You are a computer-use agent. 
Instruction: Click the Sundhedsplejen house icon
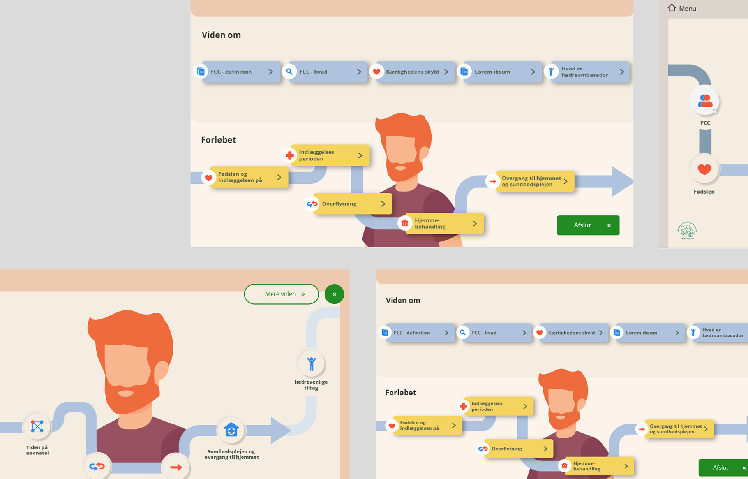pos(231,430)
